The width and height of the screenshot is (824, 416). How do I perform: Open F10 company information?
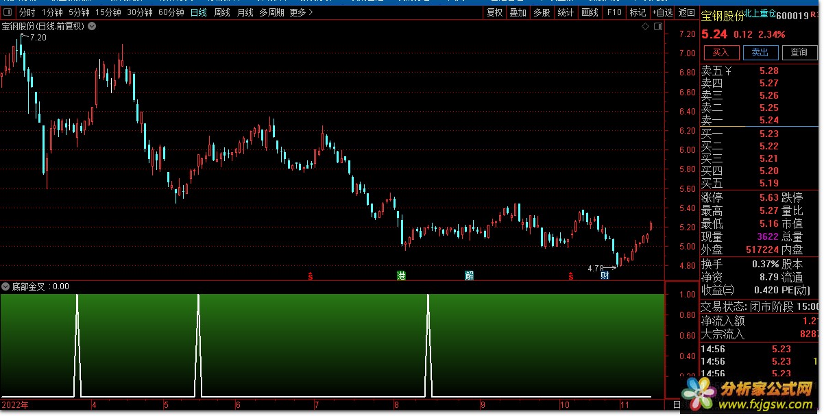click(x=614, y=12)
